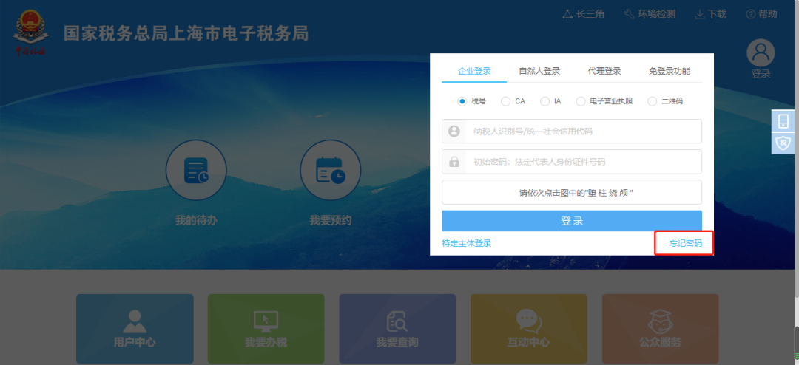
Task: Switch to the 自然人登录 tab
Action: pos(539,71)
